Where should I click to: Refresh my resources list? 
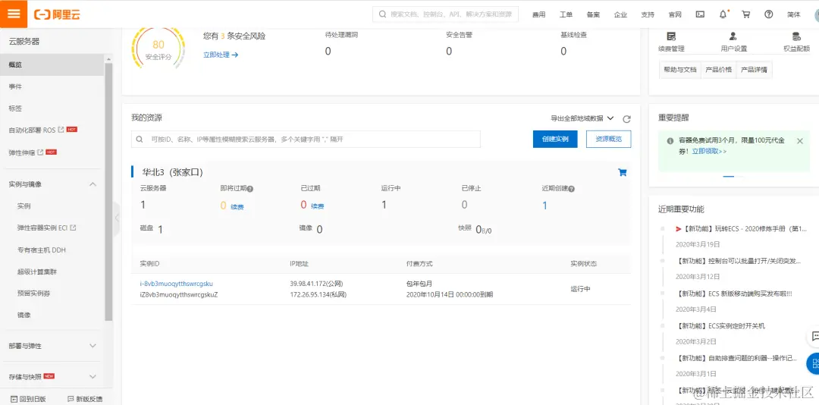coord(627,118)
